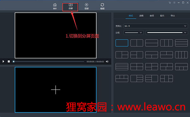Click the shopping cart icon in title bar
Screen dimensions: 190x117
(170, 3)
